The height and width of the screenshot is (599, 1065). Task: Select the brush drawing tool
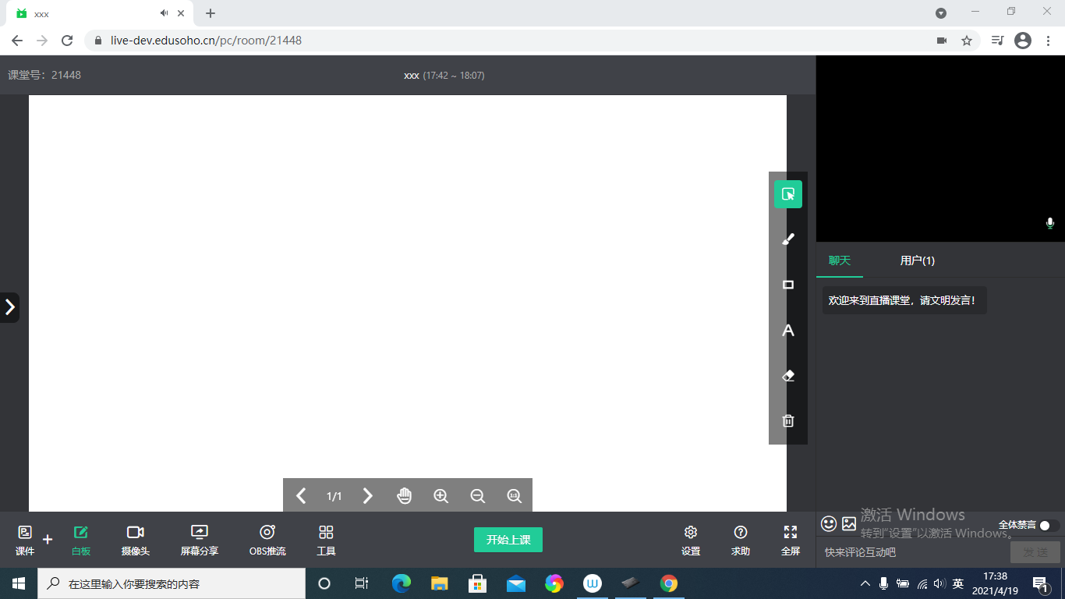[788, 239]
